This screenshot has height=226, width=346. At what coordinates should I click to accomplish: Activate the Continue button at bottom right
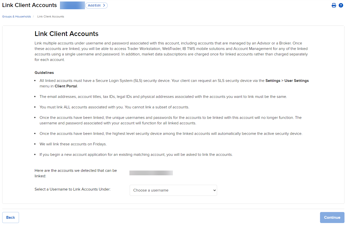click(332, 217)
